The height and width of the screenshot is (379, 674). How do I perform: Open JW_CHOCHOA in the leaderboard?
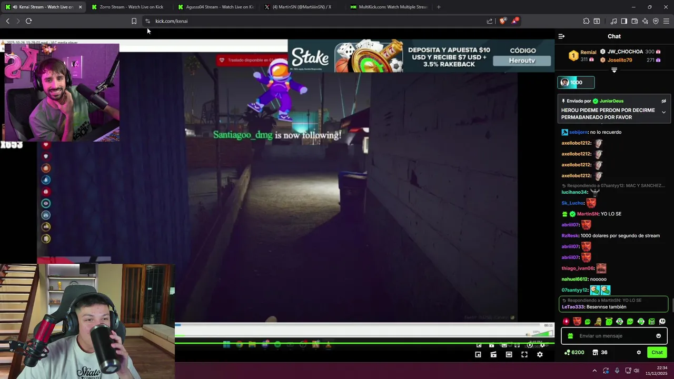coord(625,52)
